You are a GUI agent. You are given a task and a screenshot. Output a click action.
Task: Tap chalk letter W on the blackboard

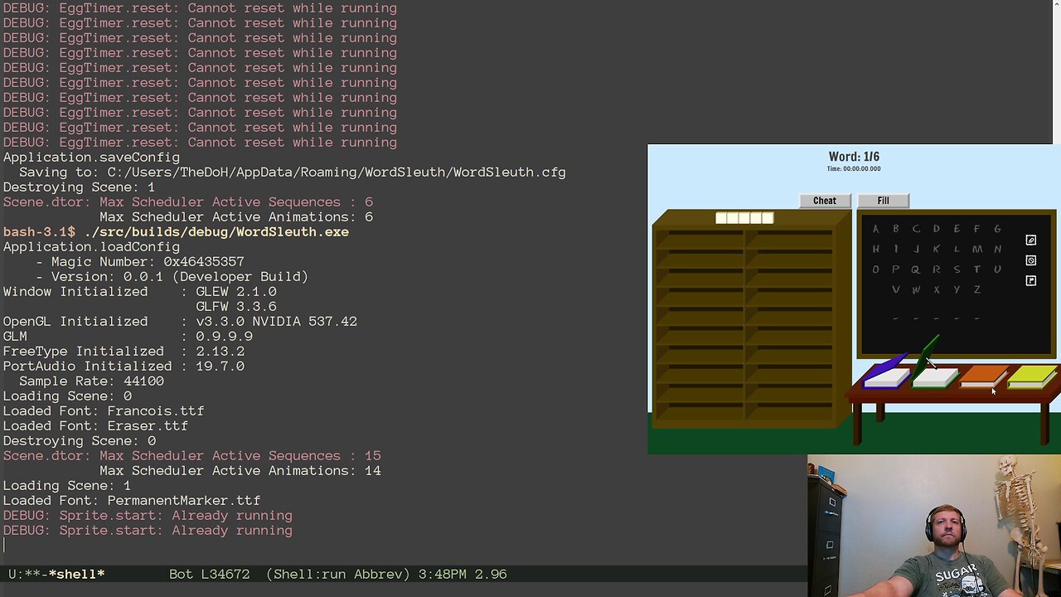click(x=916, y=289)
